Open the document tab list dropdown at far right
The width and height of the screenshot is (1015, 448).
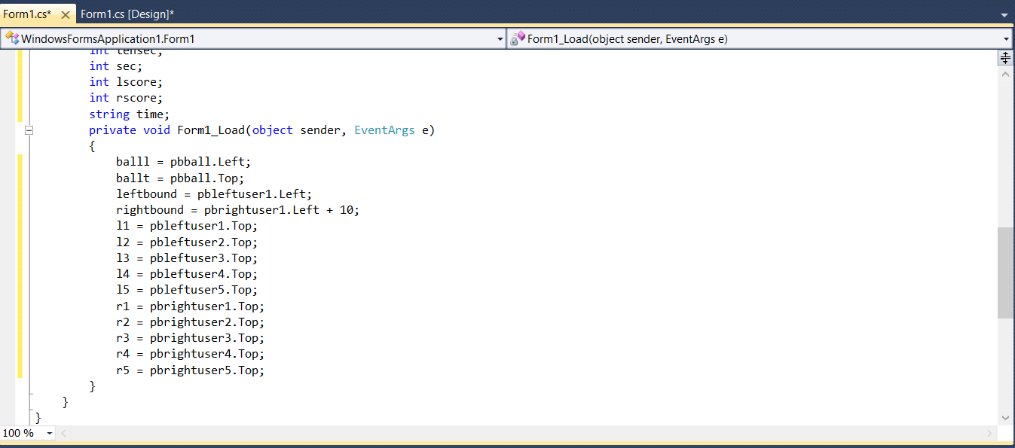(x=1004, y=14)
